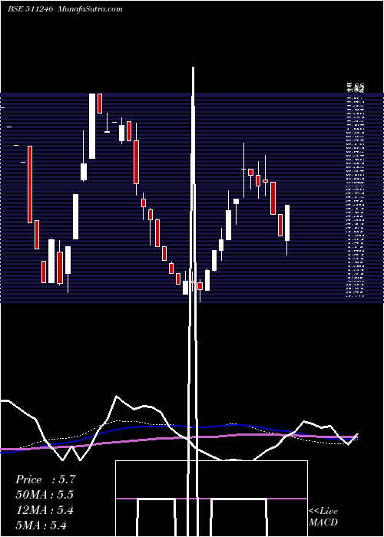Click the 'Price : 5.7' value

(45, 479)
